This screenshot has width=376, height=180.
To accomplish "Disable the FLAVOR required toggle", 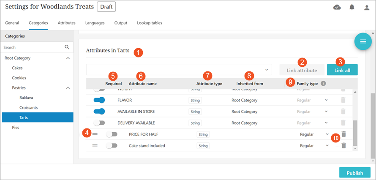I will (99, 100).
